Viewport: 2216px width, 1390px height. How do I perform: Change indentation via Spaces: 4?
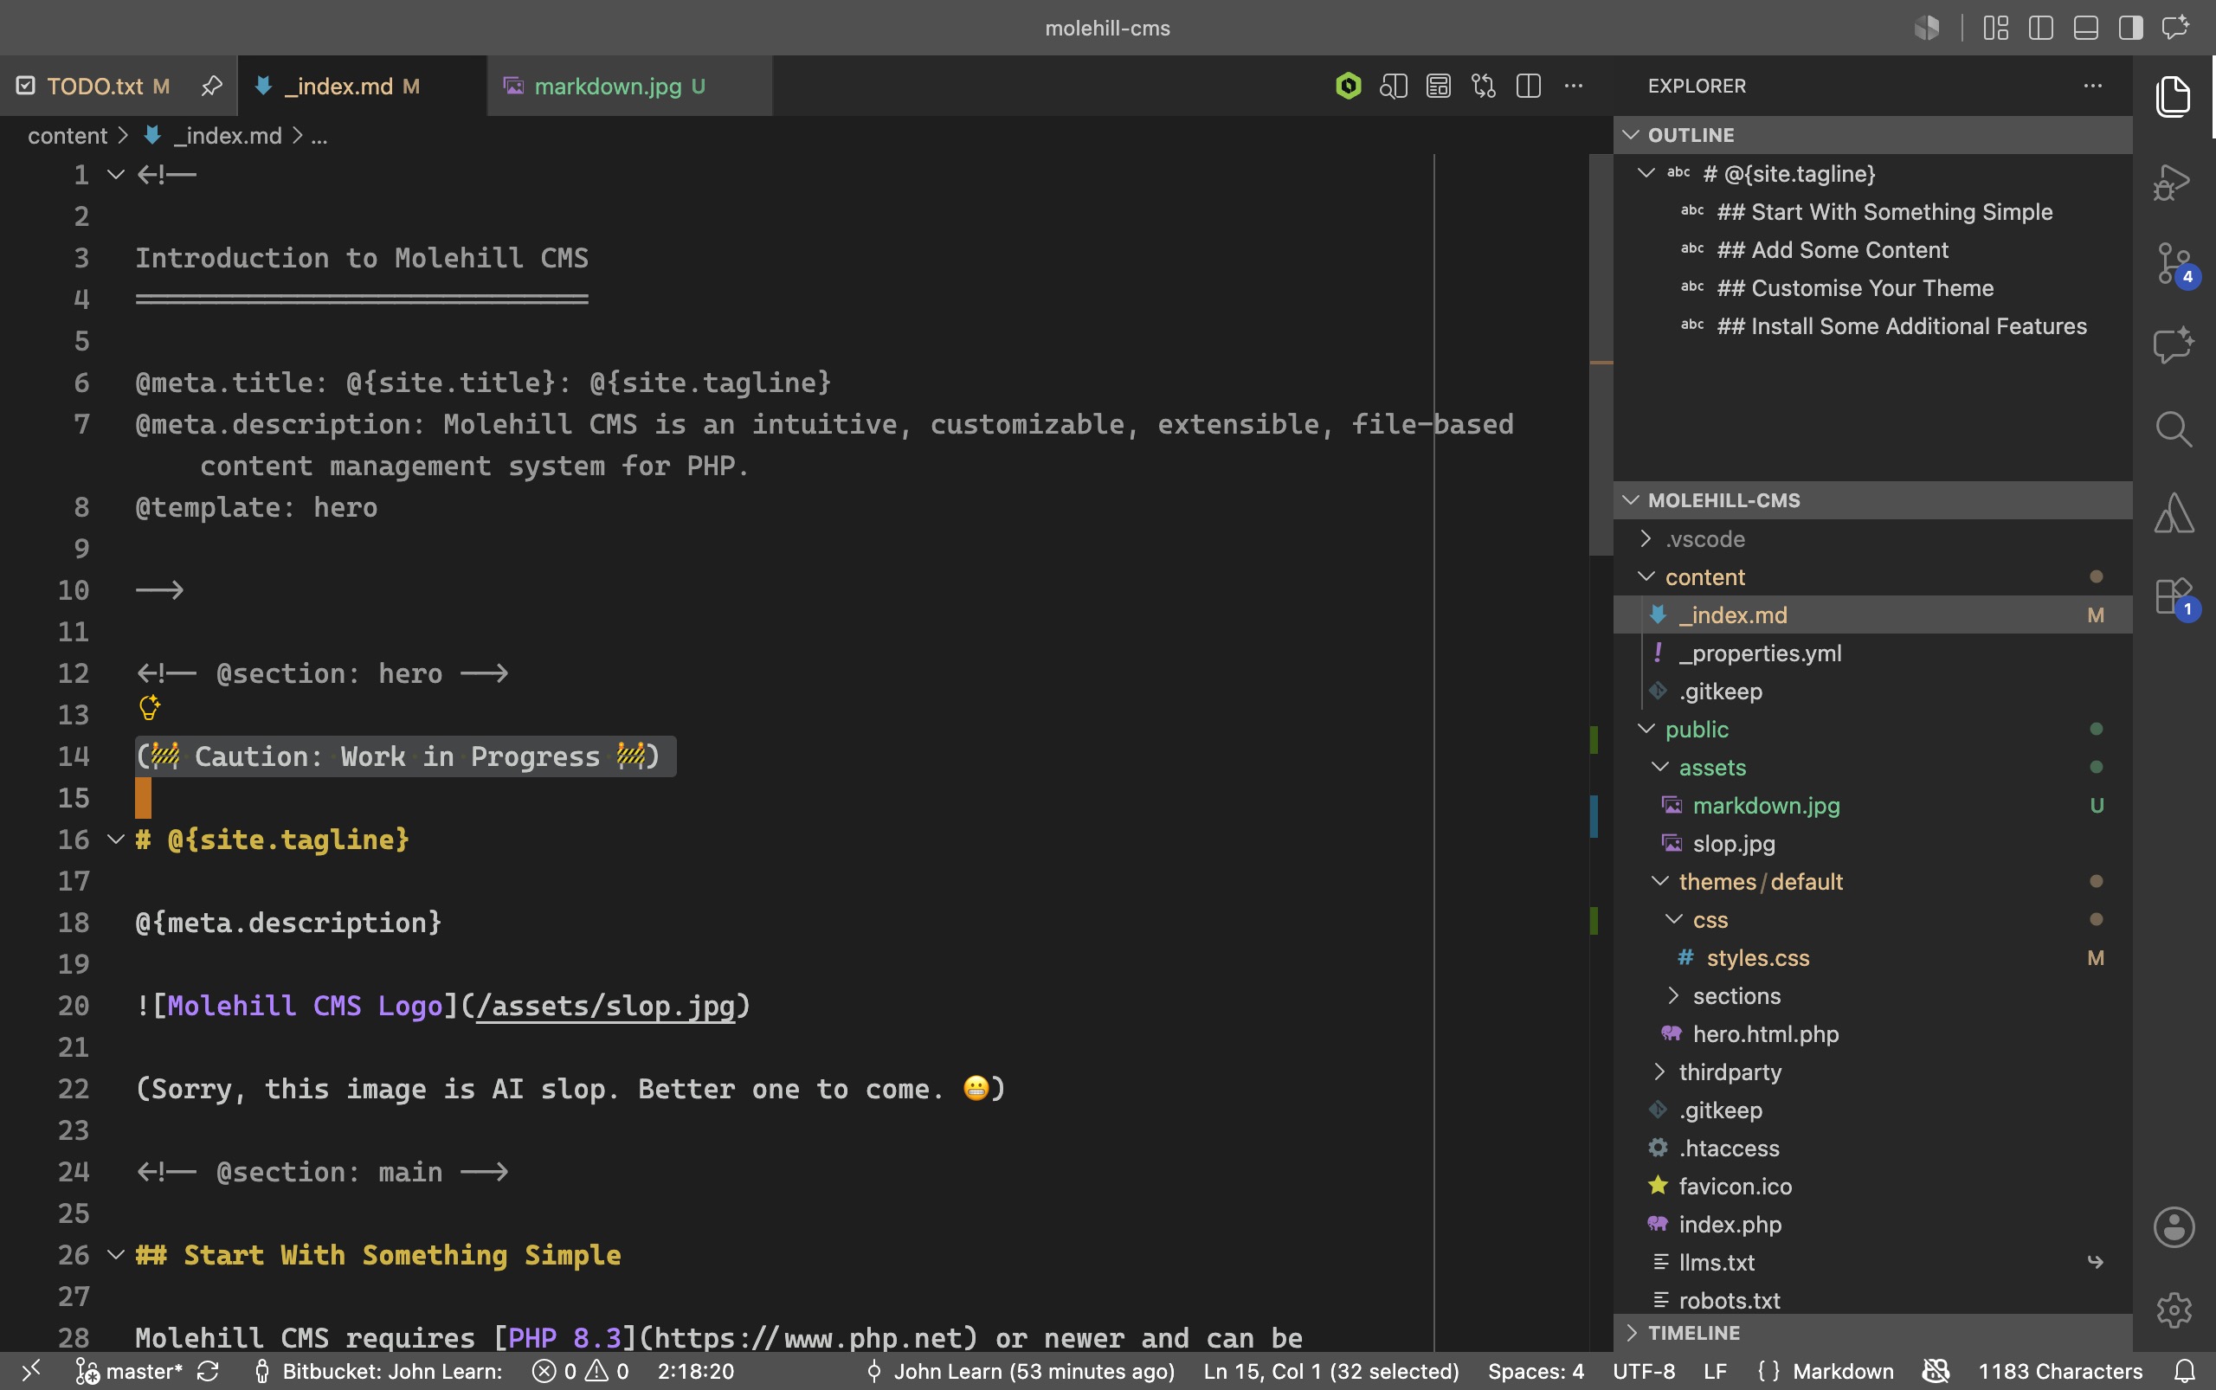[x=1536, y=1371]
